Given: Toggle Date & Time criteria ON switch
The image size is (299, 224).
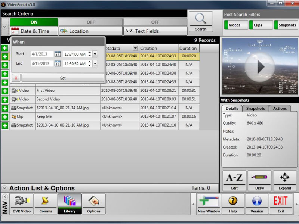Looking at the screenshot, I should pyautogui.click(x=34, y=22).
